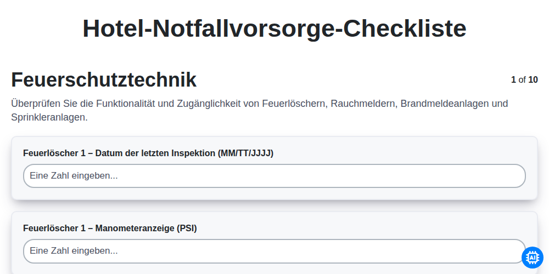The width and height of the screenshot is (549, 274).
Task: Open the AI assistant chip icon
Action: click(x=532, y=258)
